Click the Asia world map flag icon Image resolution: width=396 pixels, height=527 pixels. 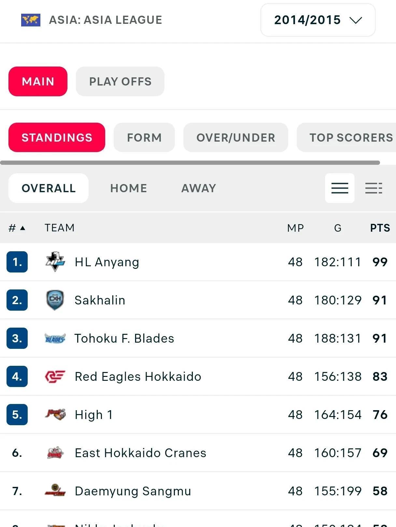31,20
